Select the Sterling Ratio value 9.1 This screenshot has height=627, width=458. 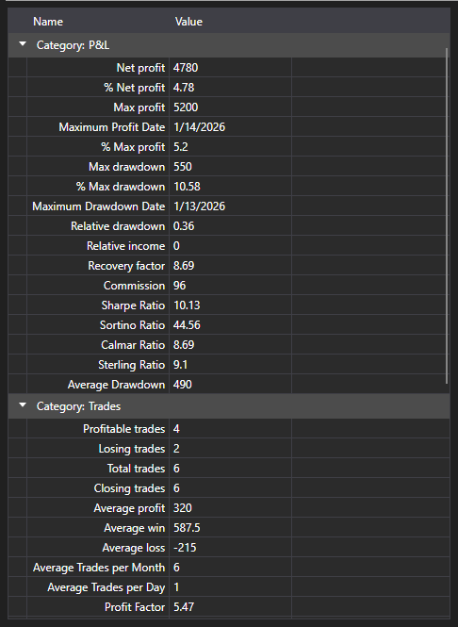(180, 365)
